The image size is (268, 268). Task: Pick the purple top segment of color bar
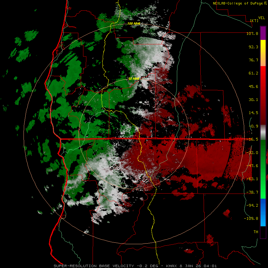(263, 33)
